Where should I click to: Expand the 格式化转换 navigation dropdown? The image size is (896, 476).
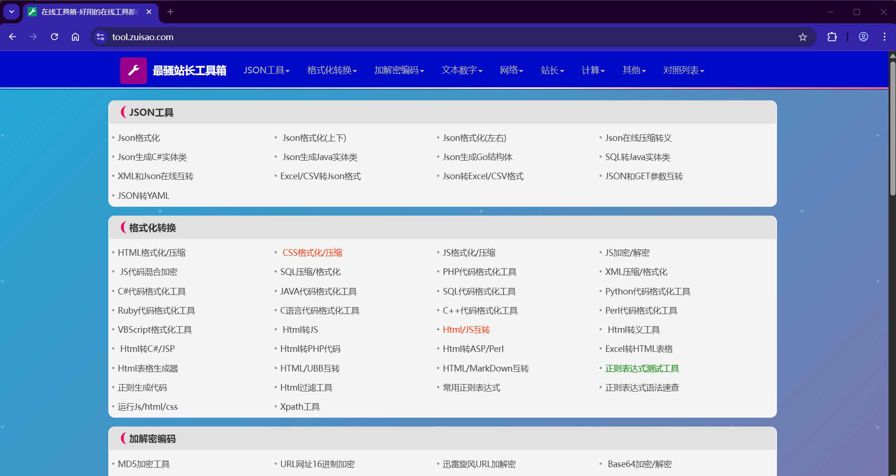pos(332,70)
